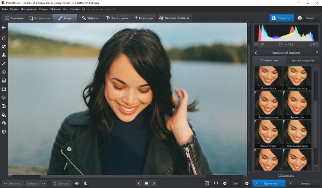Go to the next photo with right chevron

[x=154, y=183]
